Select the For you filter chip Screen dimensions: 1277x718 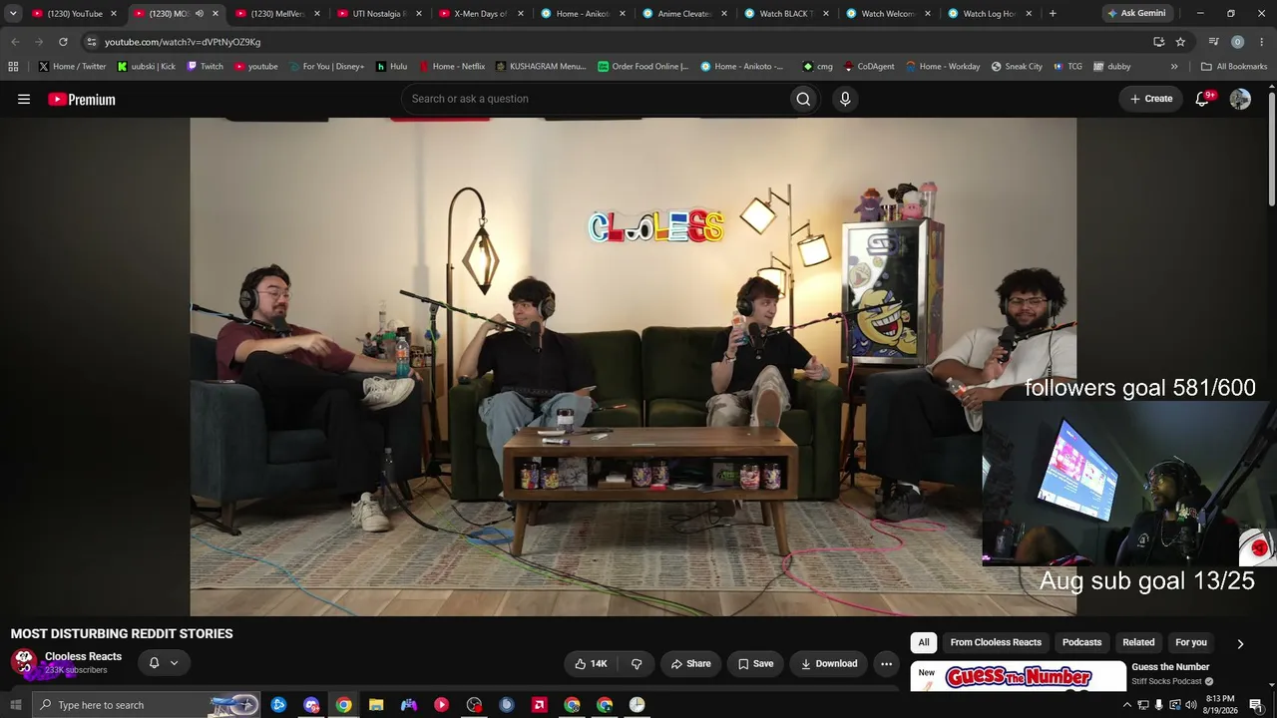[1191, 643]
